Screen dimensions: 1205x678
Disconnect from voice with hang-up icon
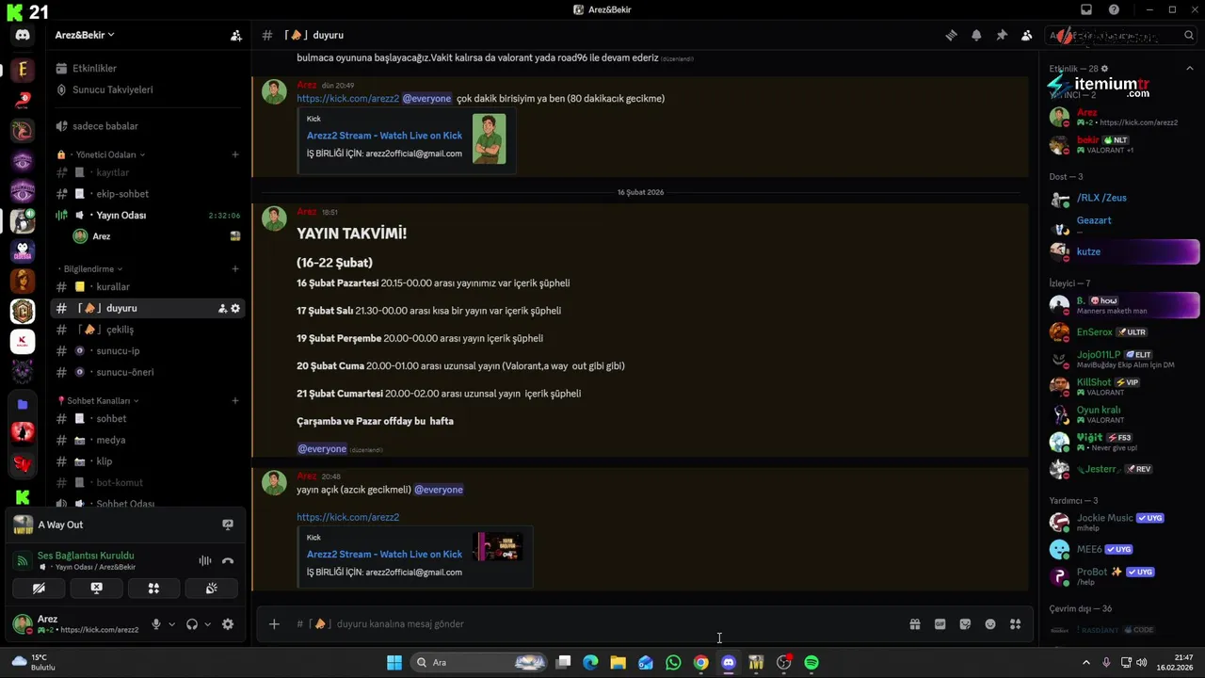pyautogui.click(x=227, y=560)
